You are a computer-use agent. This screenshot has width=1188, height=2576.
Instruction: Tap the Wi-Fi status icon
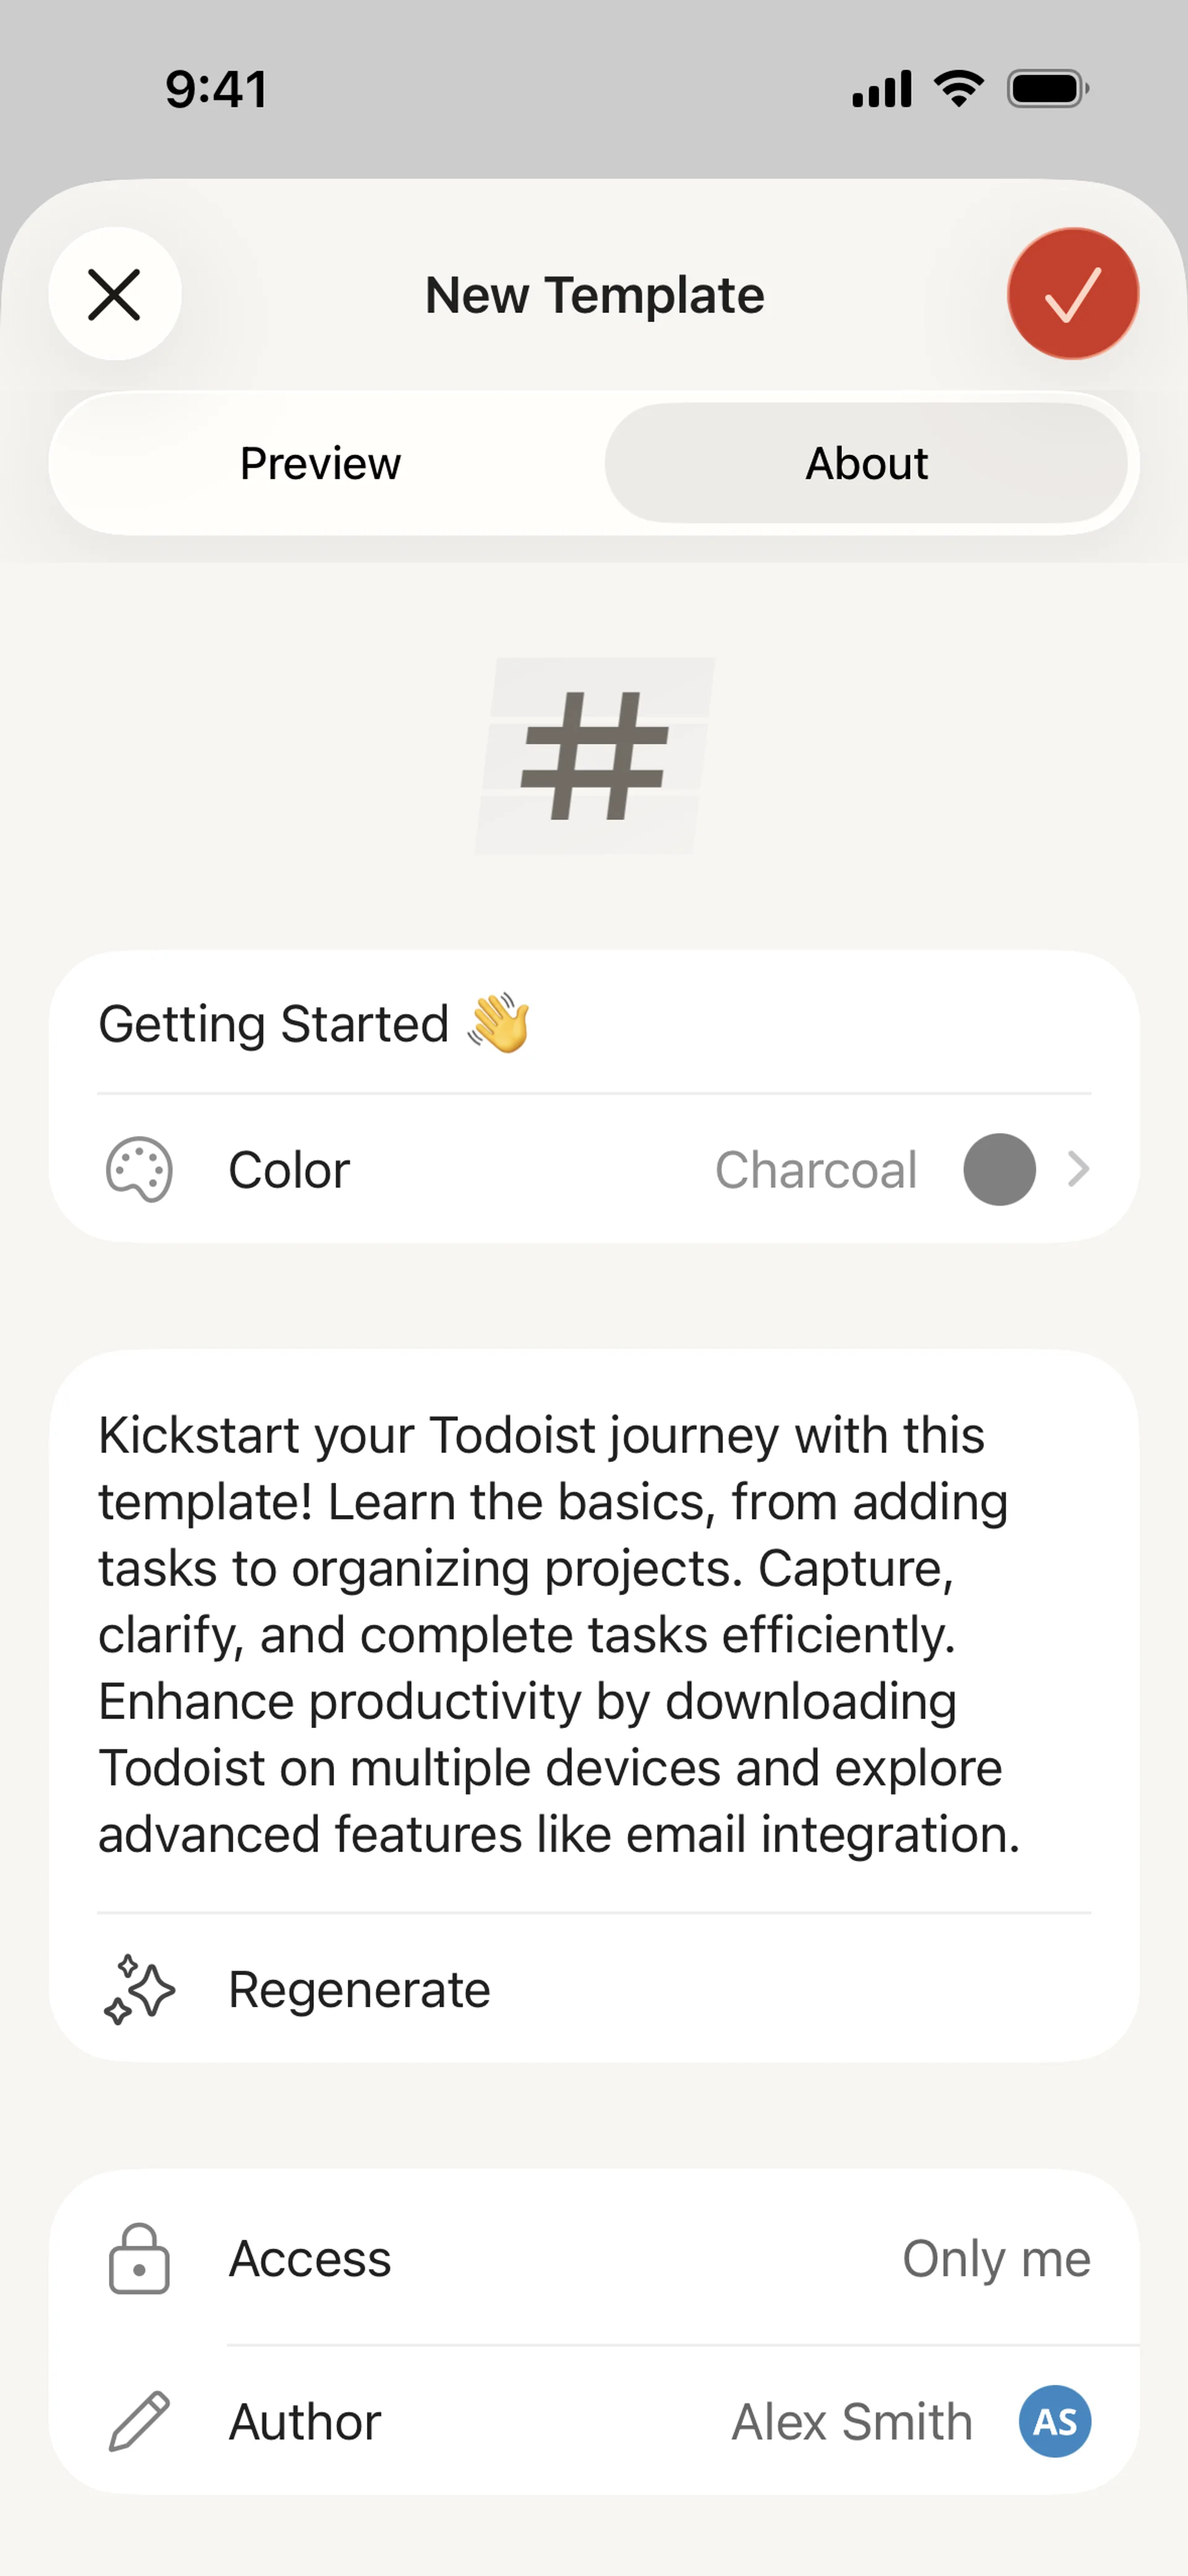coord(959,88)
